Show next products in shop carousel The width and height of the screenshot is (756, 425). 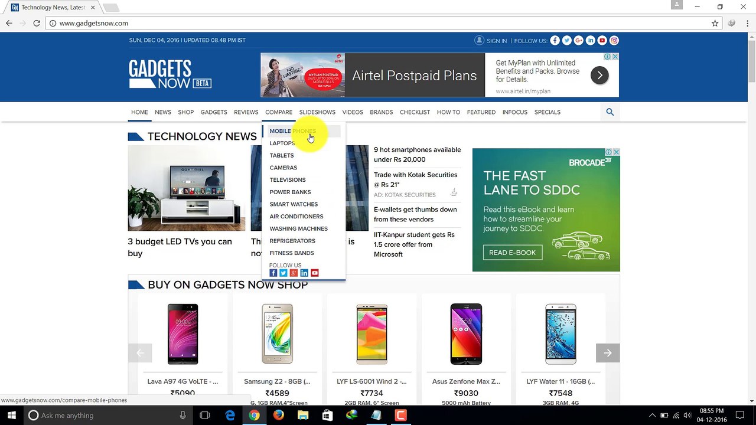point(608,353)
